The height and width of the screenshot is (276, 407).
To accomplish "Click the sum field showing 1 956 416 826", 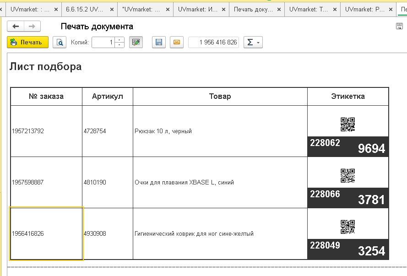I will [214, 42].
